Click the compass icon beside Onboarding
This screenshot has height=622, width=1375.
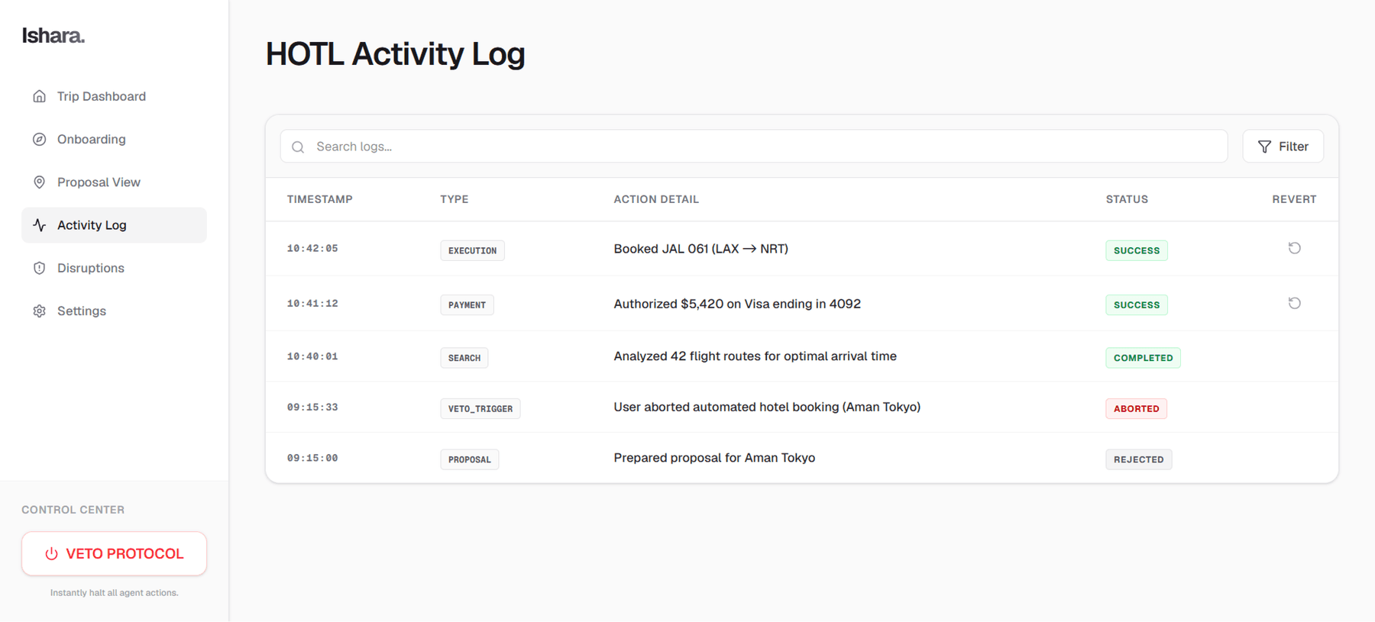[39, 139]
